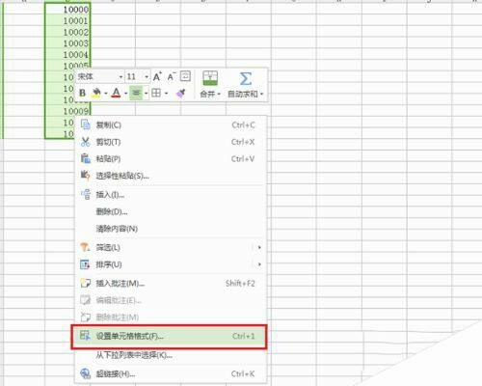This screenshot has width=482, height=386.
Task: Click the insert cells icon beside 插入(I)
Action: 86,194
